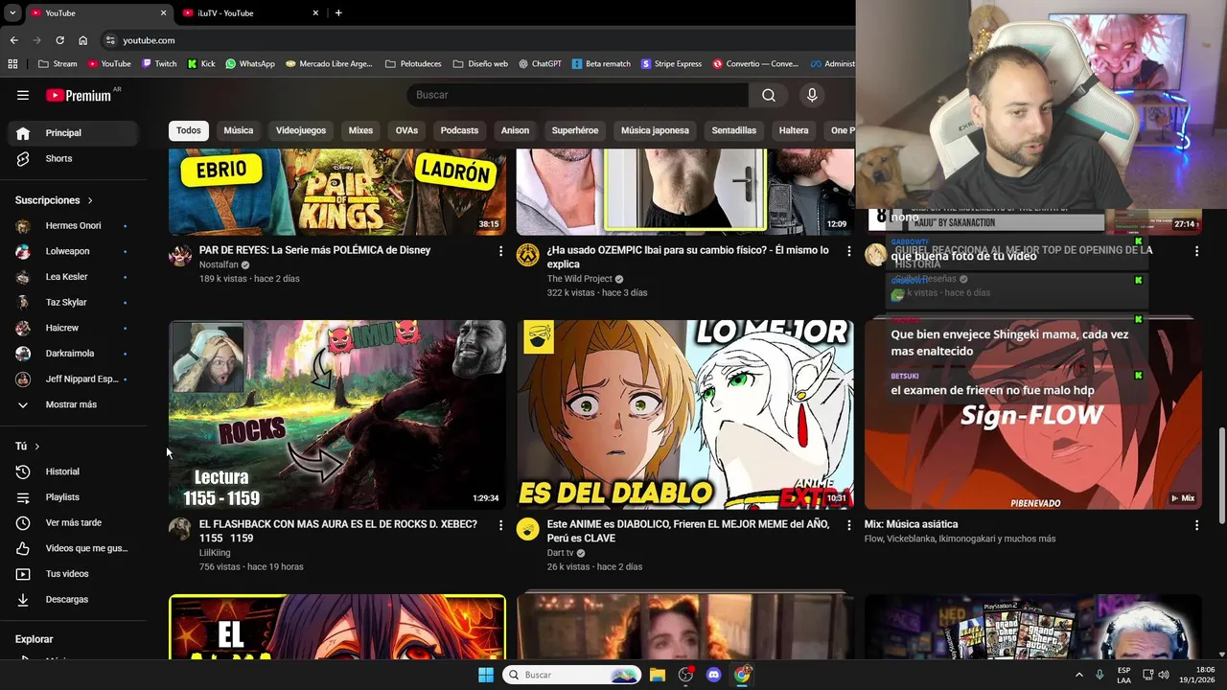Image resolution: width=1227 pixels, height=690 pixels.
Task: Open Descargas in the sidebar
Action: tap(73, 599)
